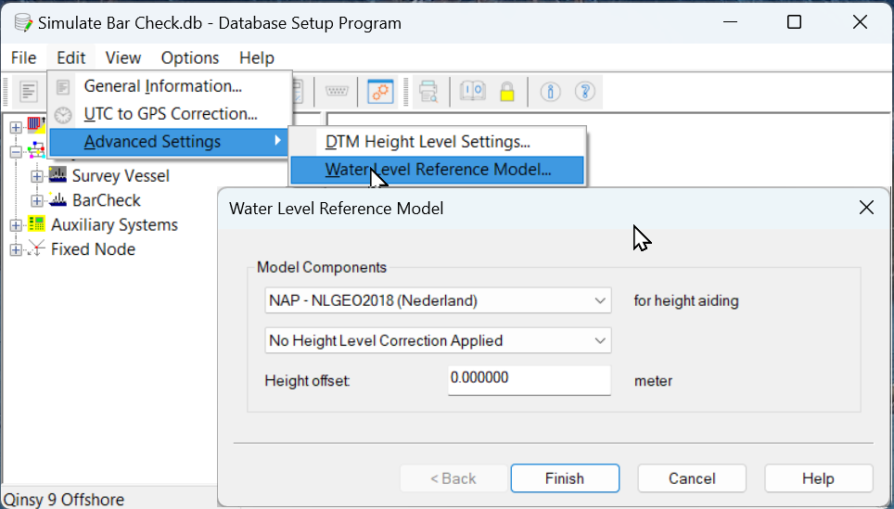The width and height of the screenshot is (894, 509).
Task: Expand the Auxiliary Systems tree node
Action: 16,225
